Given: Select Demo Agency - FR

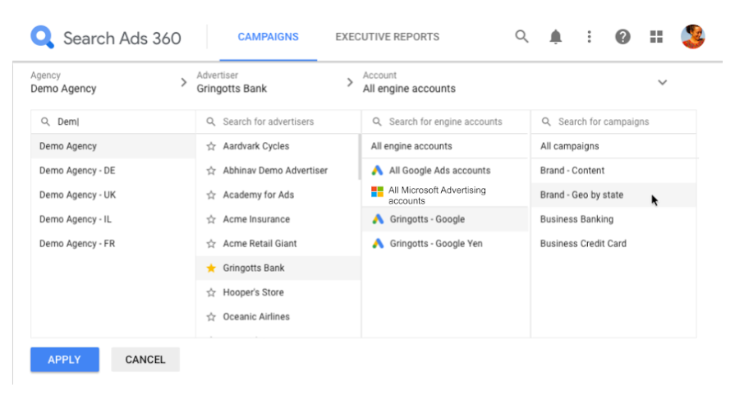Looking at the screenshot, I should (x=113, y=244).
